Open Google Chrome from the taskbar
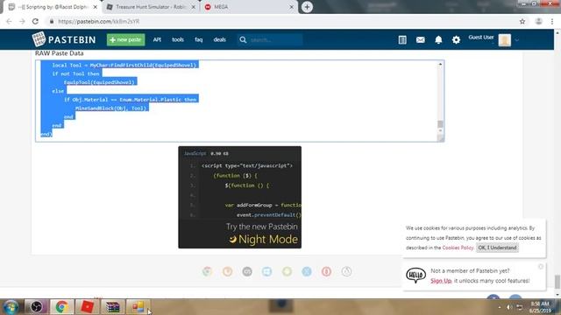The image size is (561, 315). 61,307
